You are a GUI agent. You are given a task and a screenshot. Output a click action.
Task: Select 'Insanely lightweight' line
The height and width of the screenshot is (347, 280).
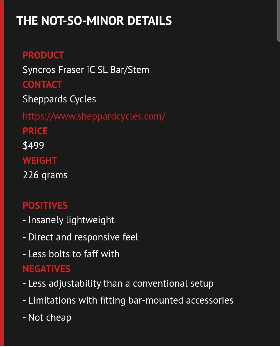tap(69, 220)
